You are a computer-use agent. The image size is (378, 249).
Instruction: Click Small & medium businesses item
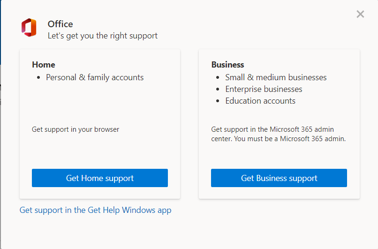pos(276,77)
